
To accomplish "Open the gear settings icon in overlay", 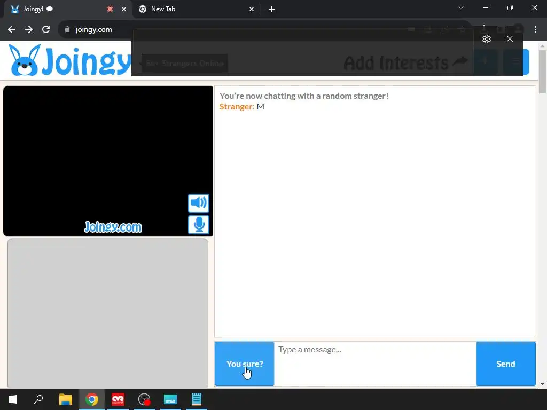I will [x=487, y=38].
